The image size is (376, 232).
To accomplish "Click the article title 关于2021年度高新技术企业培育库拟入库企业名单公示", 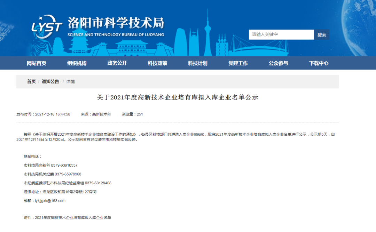I will tap(178, 97).
